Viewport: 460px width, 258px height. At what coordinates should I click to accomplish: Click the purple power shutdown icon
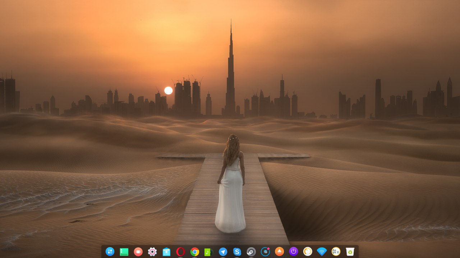(x=294, y=252)
